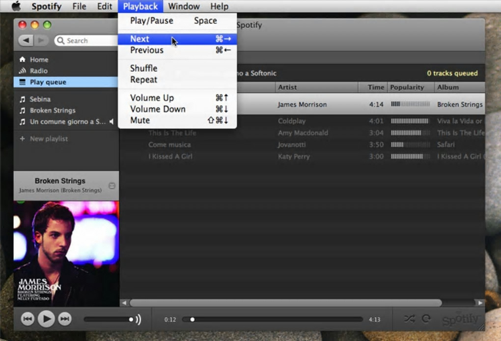Open the Un comune giorno playlist

click(66, 121)
